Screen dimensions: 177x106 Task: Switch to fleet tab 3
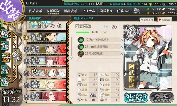(x=46, y=26)
